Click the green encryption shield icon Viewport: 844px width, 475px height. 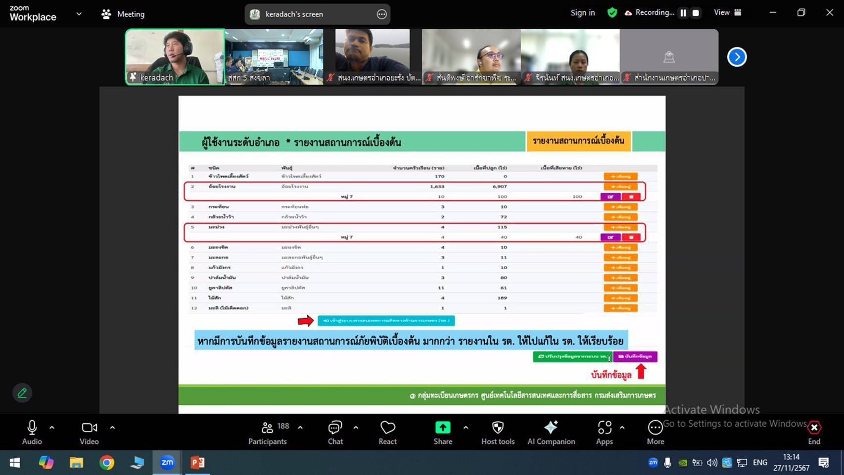coord(612,13)
